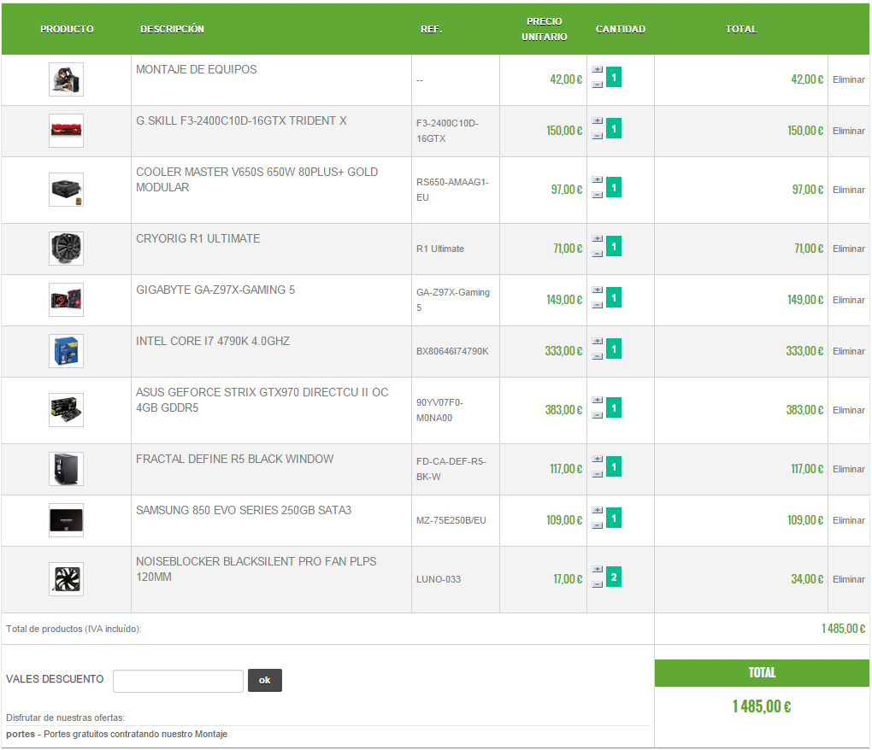Remove Montaje de Equipos with Eliminar

click(x=849, y=79)
